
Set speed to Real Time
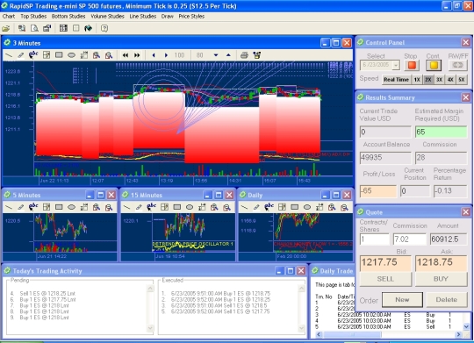pos(396,80)
